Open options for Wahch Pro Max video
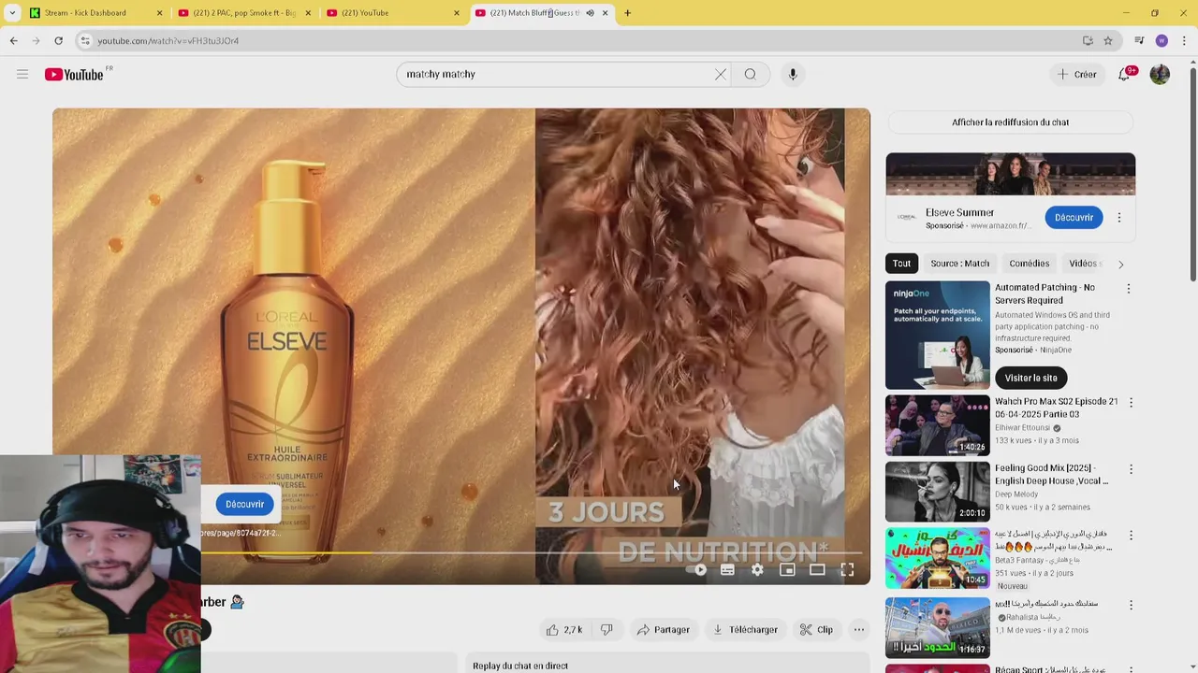Viewport: 1198px width, 673px height. 1131,403
